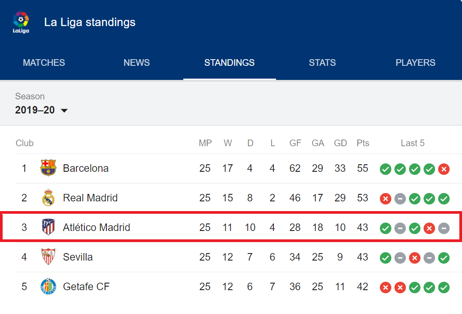Click Getafe CF's first red loss icon
Viewport: 462px width, 314px height.
(x=386, y=288)
